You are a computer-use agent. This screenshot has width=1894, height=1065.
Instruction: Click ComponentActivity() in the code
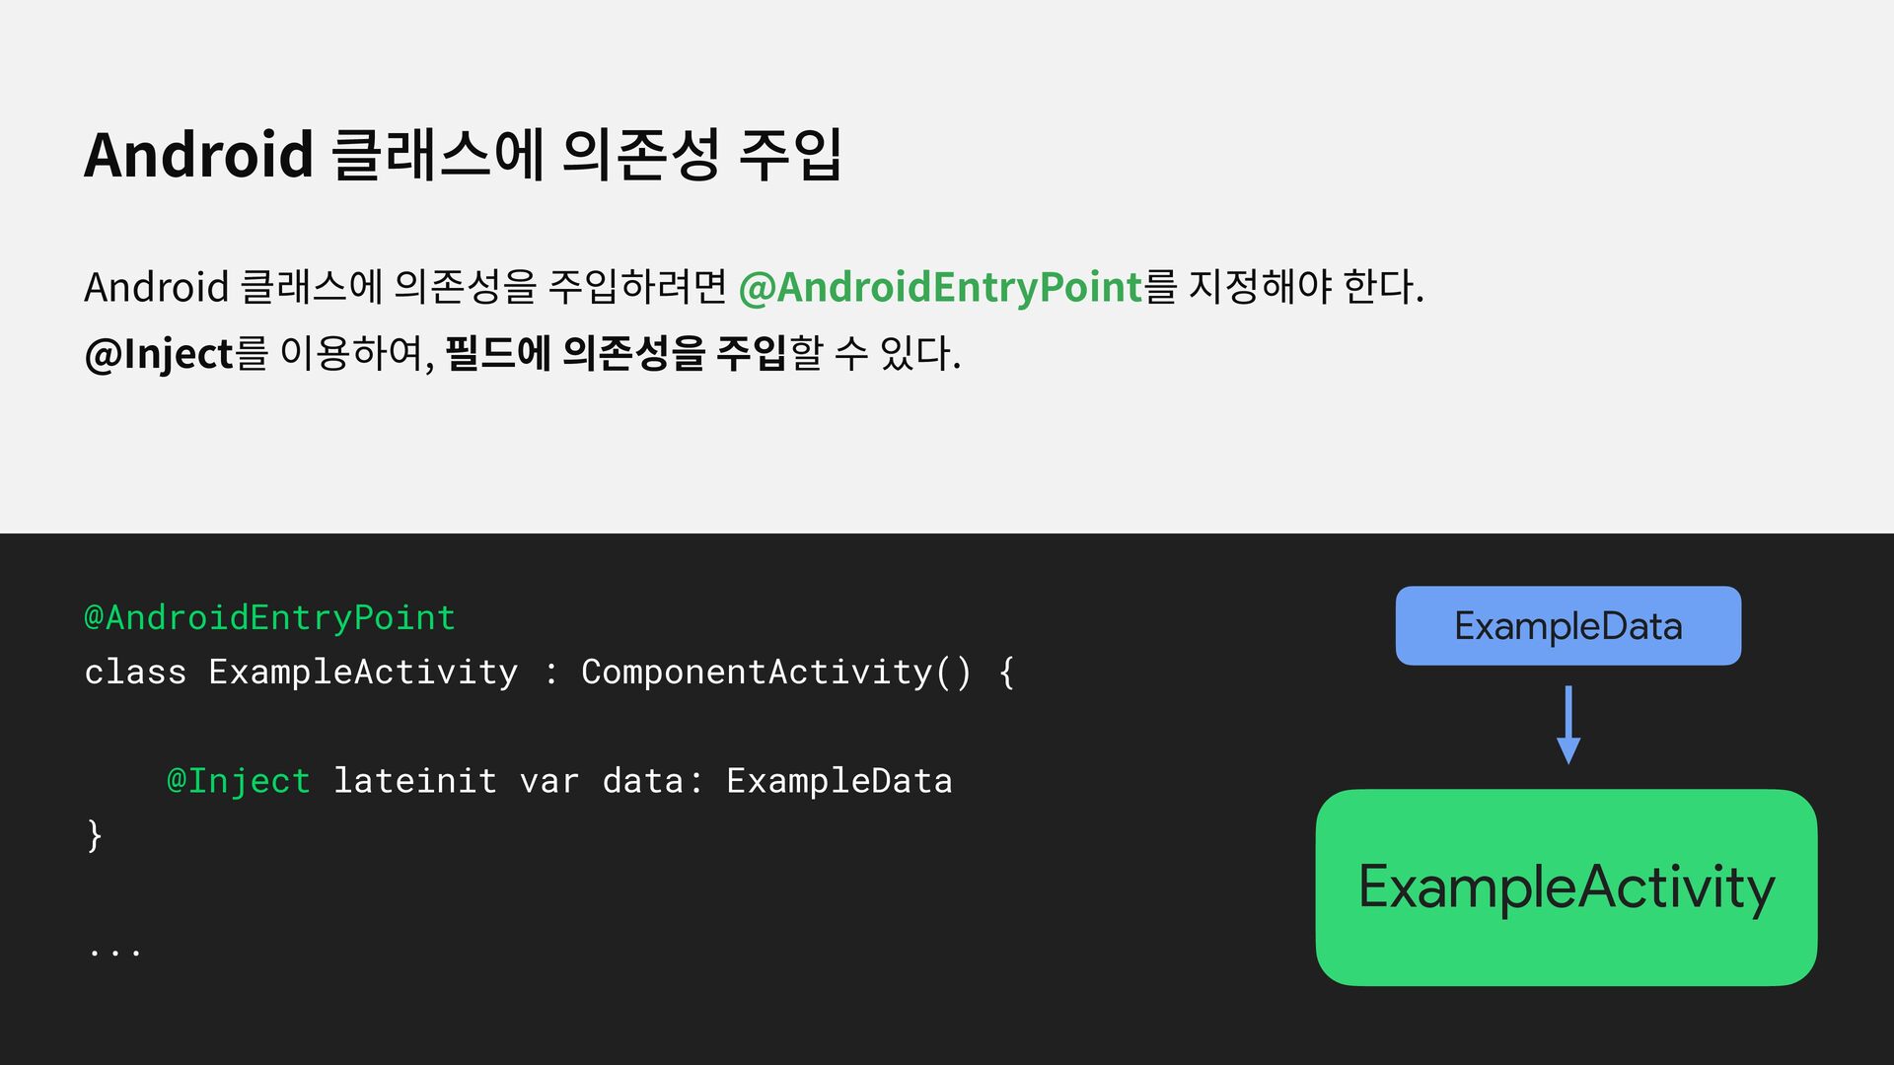click(x=776, y=673)
